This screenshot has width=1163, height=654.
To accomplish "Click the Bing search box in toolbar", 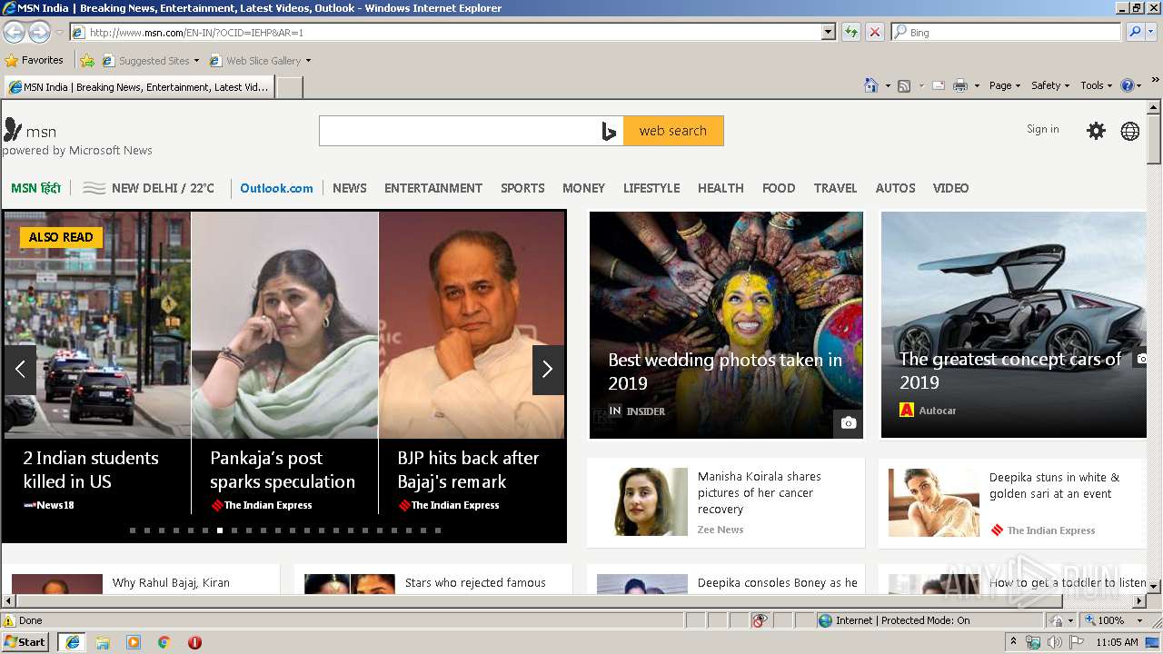I will 1007,32.
